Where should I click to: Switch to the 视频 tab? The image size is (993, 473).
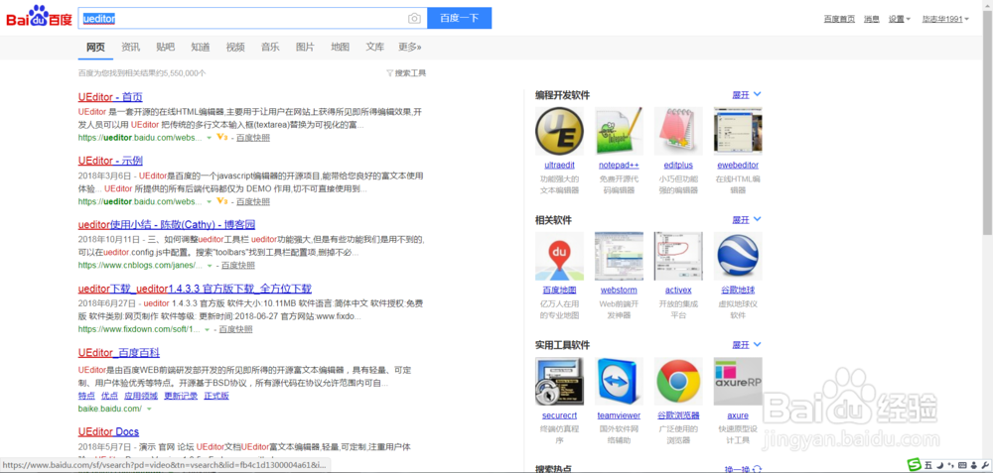235,47
